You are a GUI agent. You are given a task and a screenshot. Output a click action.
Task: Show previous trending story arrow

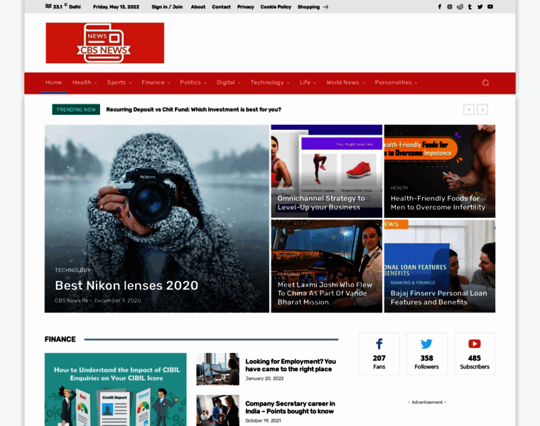click(x=469, y=109)
